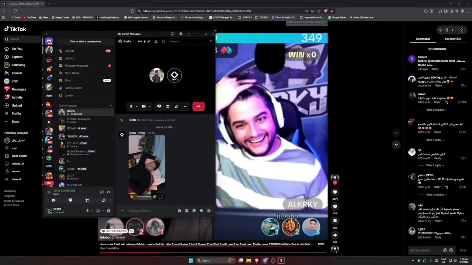Screen dimensions: 472x265
Task: Disconnect from voice in Voice Connected panel
Action: pos(108,192)
